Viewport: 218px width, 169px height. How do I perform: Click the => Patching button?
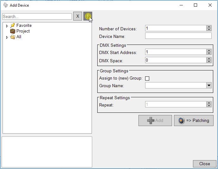point(194,120)
